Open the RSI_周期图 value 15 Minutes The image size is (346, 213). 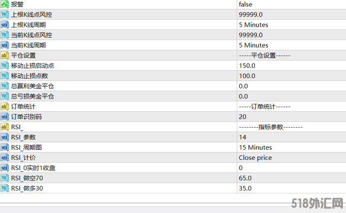[x=255, y=147]
